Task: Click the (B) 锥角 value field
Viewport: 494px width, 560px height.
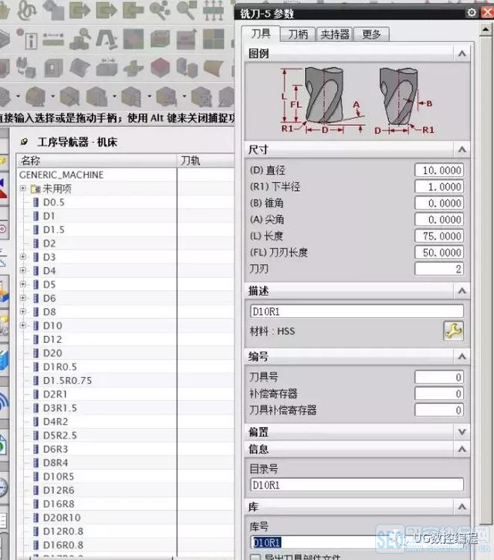Action: (439, 203)
